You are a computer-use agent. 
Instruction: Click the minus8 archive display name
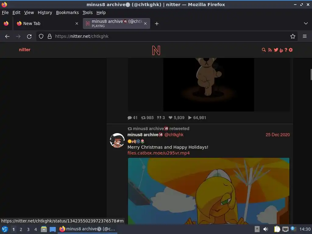145,135
